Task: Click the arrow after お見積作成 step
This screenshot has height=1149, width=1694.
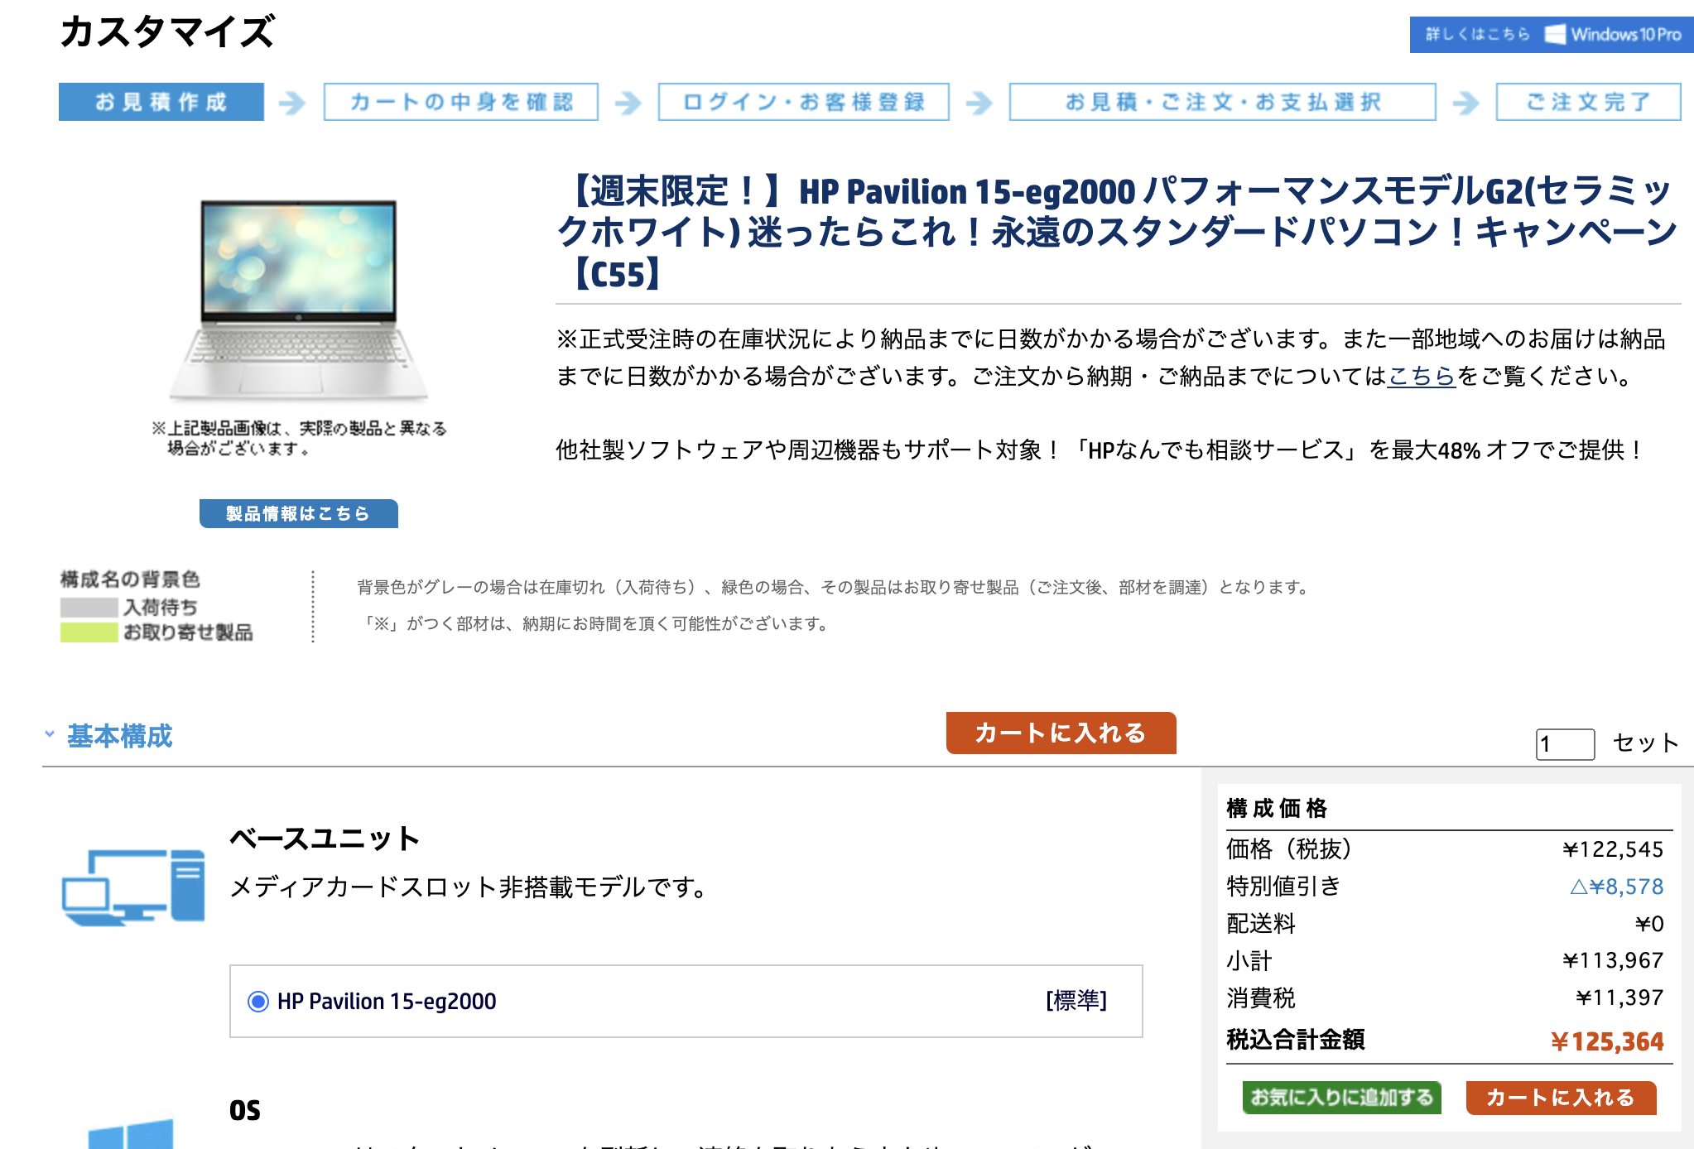Action: 292,103
